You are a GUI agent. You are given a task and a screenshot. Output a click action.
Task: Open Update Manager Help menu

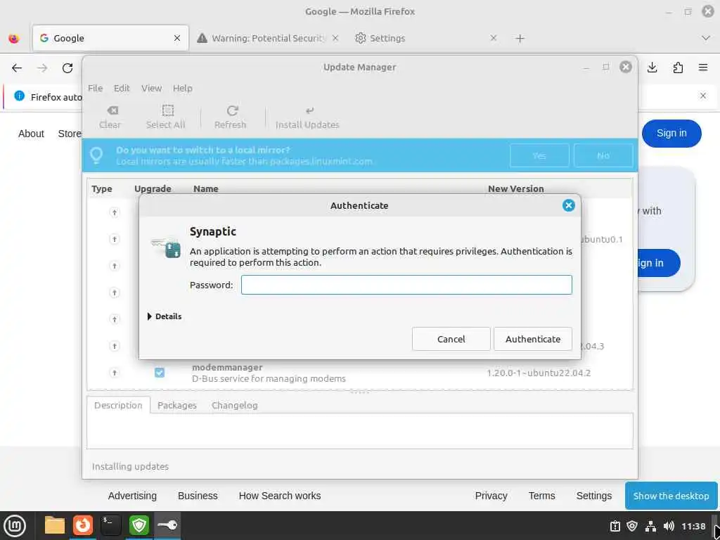coord(183,88)
